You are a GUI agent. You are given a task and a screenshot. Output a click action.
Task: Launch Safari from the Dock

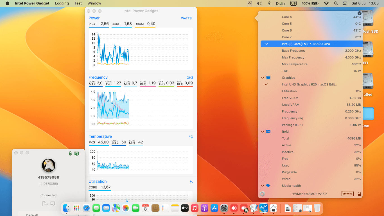coord(86,208)
